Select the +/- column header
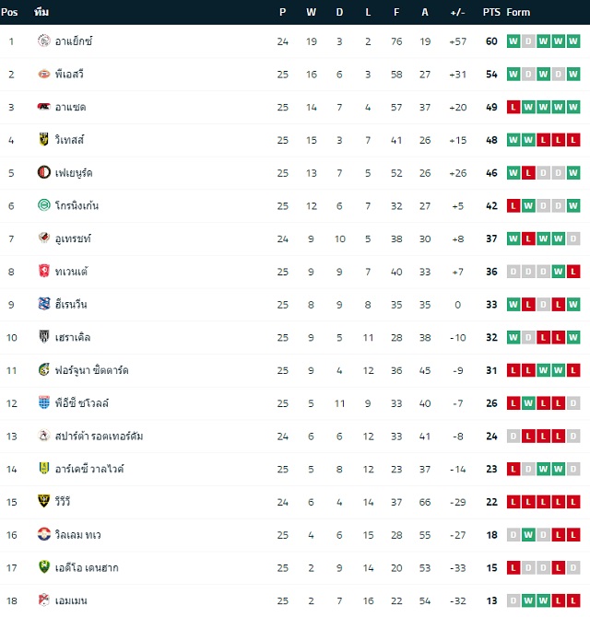 tap(457, 12)
